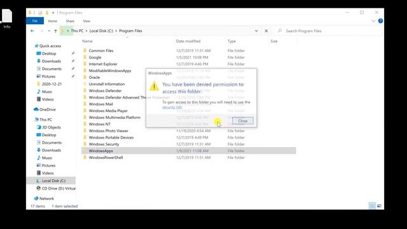Screen dimensions: 407x229
Task: Sort by the Size column header
Action: pos(274,41)
